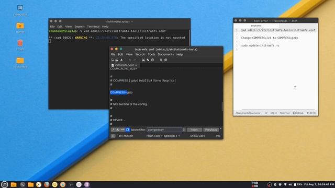
Task: Open search history arrows beside the search field
Action: pos(184,130)
